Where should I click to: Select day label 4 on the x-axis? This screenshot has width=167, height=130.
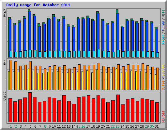[x=25, y=126]
